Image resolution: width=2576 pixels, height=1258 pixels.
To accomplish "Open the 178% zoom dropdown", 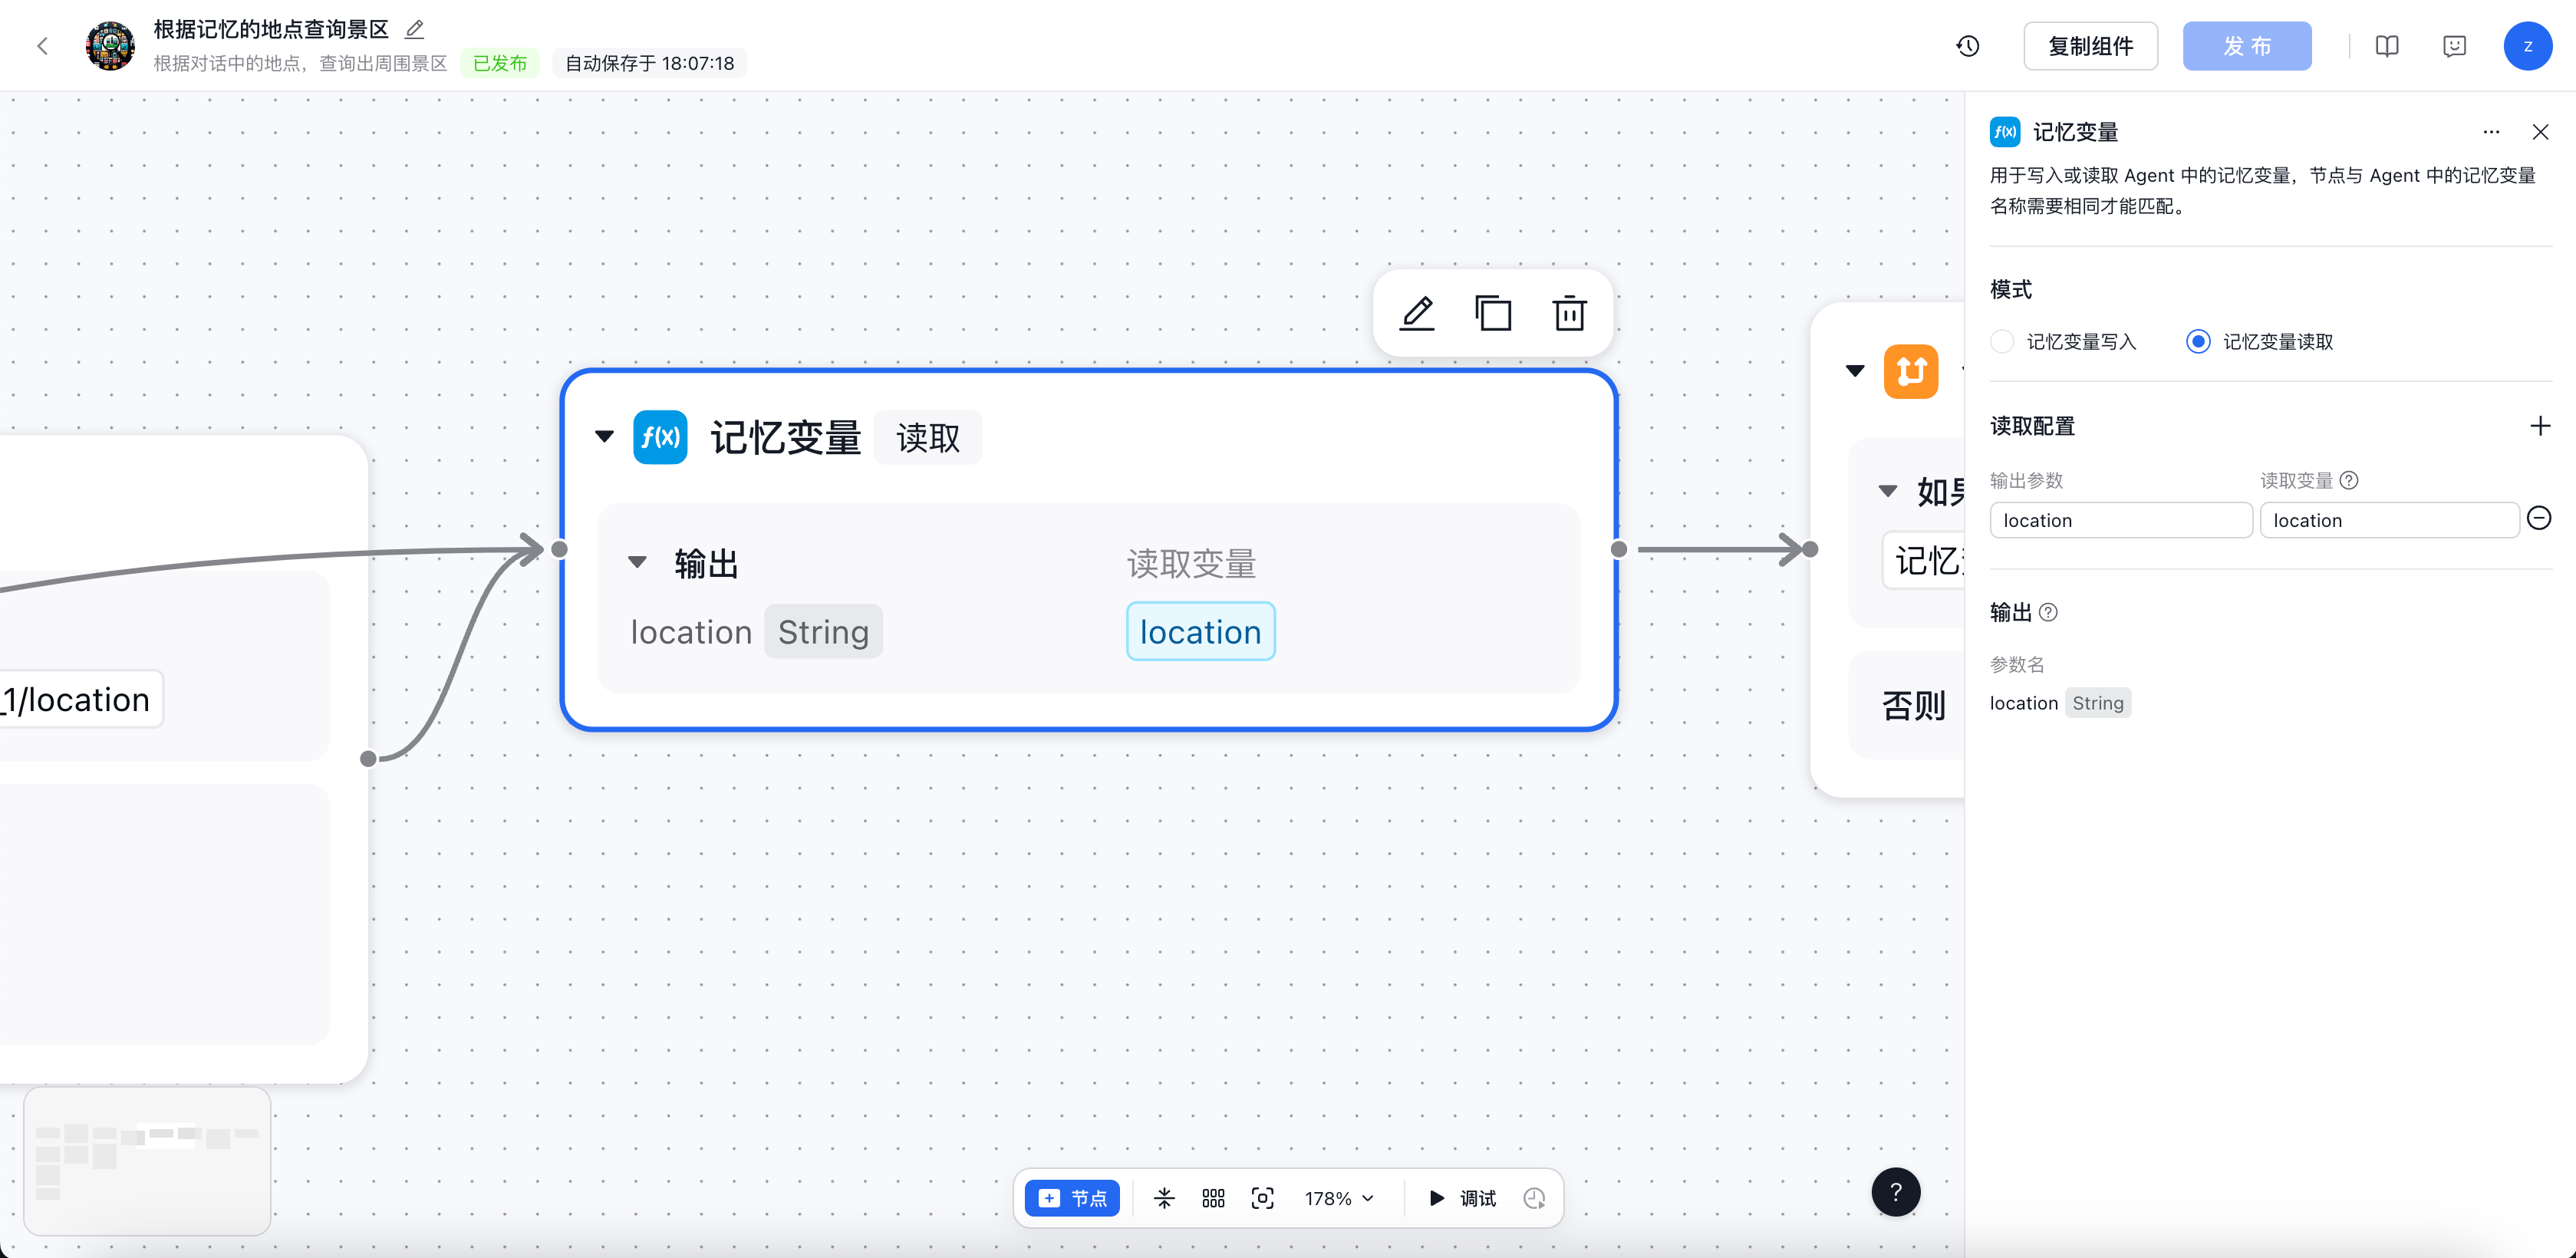I will [x=1338, y=1198].
